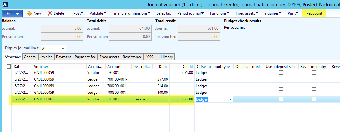Click the Sales tax button

click(x=164, y=13)
